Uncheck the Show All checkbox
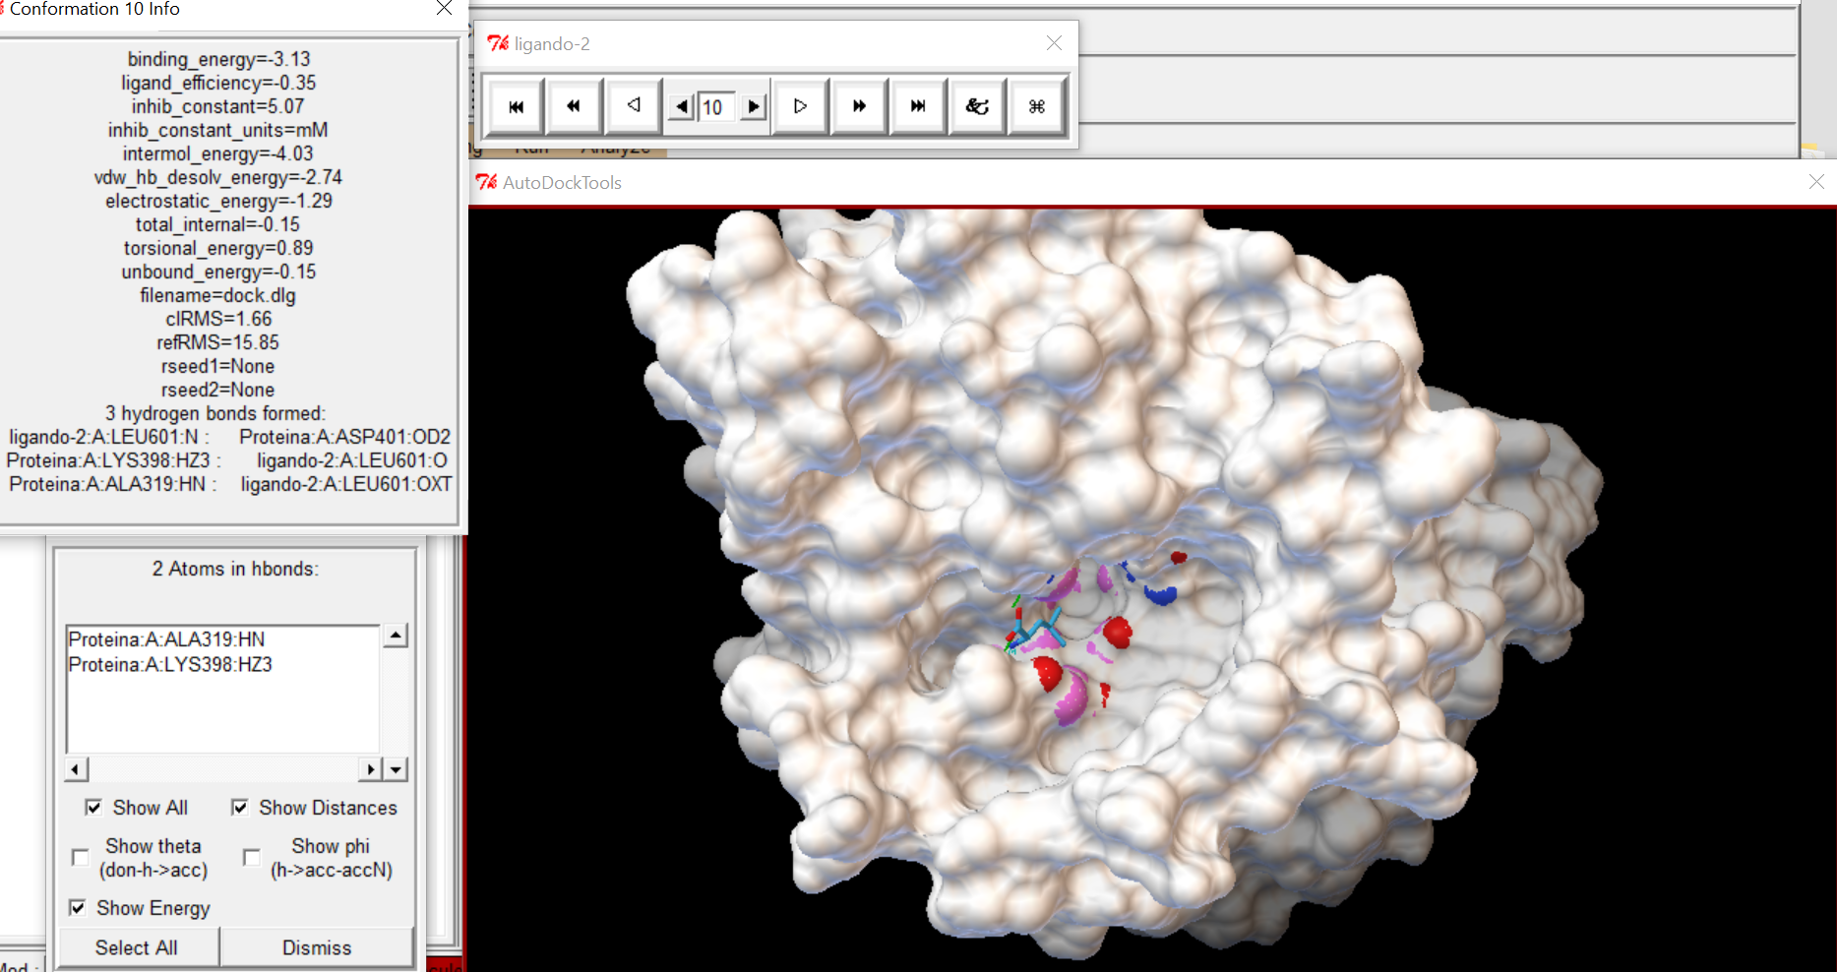Image resolution: width=1837 pixels, height=972 pixels. [93, 808]
